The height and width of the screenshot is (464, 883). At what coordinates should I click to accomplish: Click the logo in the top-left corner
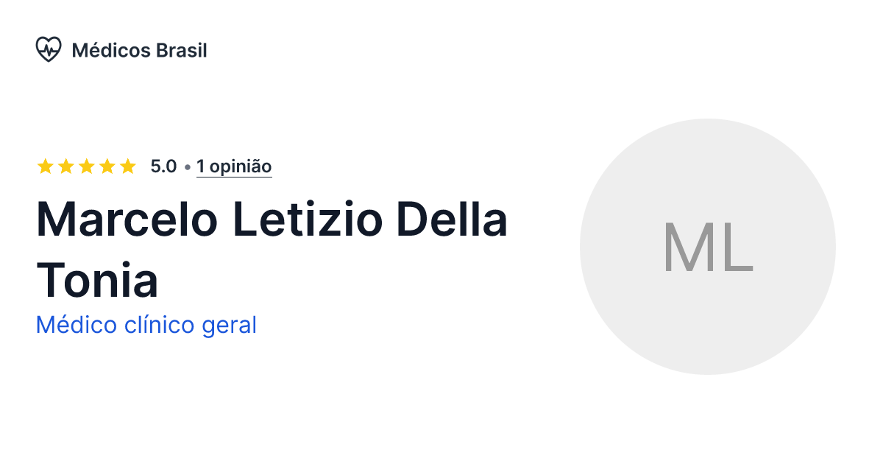point(49,49)
